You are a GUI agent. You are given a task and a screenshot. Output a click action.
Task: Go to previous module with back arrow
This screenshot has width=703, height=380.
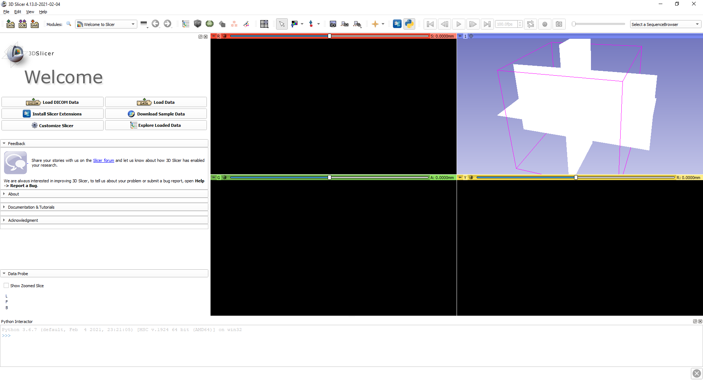click(x=155, y=24)
